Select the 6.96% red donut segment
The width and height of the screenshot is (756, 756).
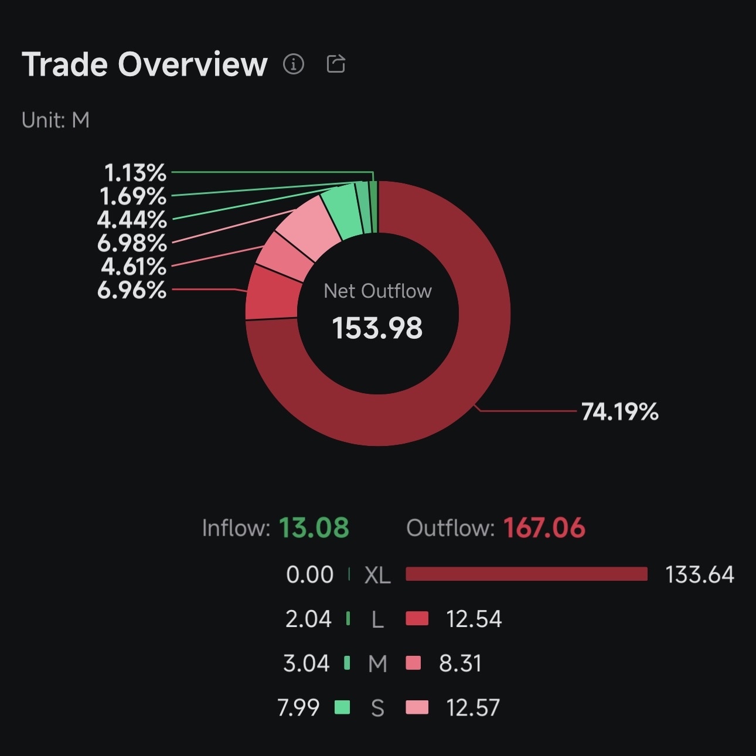(x=271, y=293)
